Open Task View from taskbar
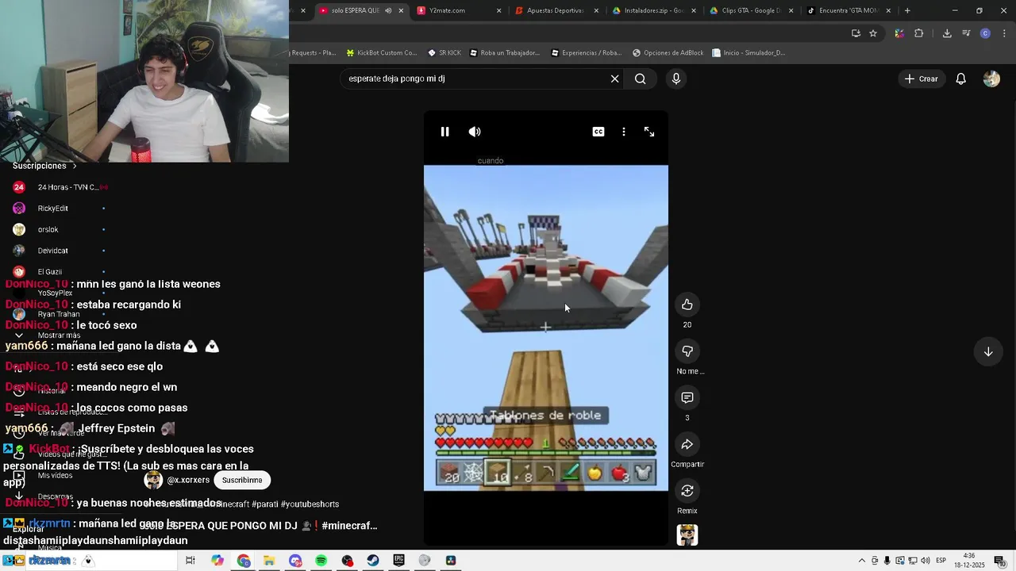Viewport: 1016px width, 571px height. pos(190,561)
